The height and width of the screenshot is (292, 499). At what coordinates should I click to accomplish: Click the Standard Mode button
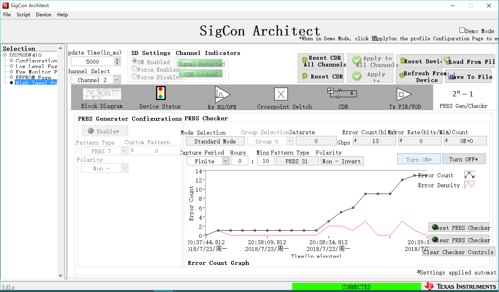point(215,141)
